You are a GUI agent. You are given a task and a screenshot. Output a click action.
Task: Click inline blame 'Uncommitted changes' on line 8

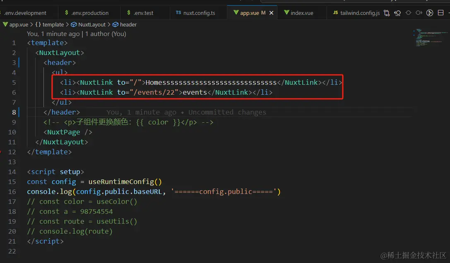[227, 112]
